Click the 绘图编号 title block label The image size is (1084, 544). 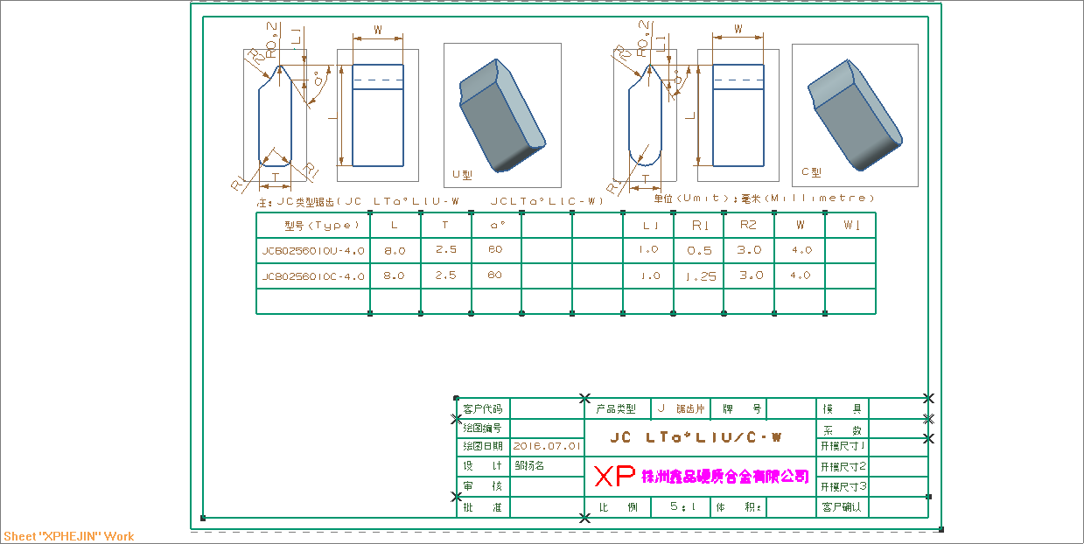tap(483, 428)
